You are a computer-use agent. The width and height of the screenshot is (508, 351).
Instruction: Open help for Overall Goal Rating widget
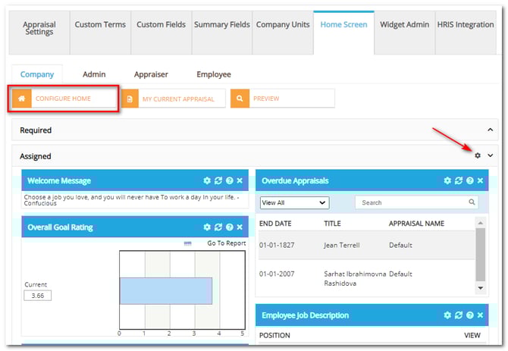coord(229,227)
